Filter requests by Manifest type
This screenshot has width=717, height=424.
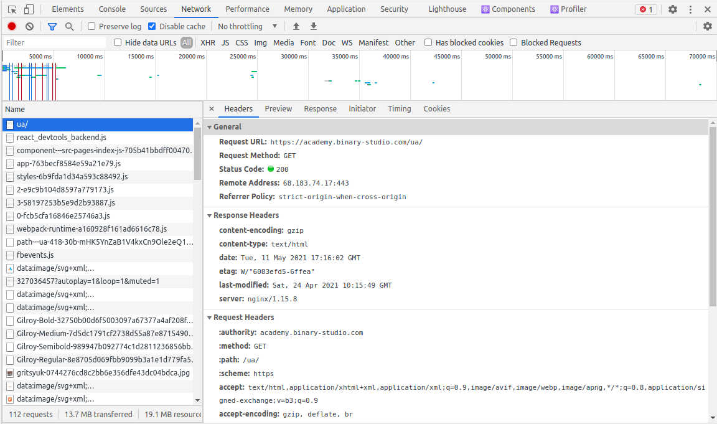point(373,42)
